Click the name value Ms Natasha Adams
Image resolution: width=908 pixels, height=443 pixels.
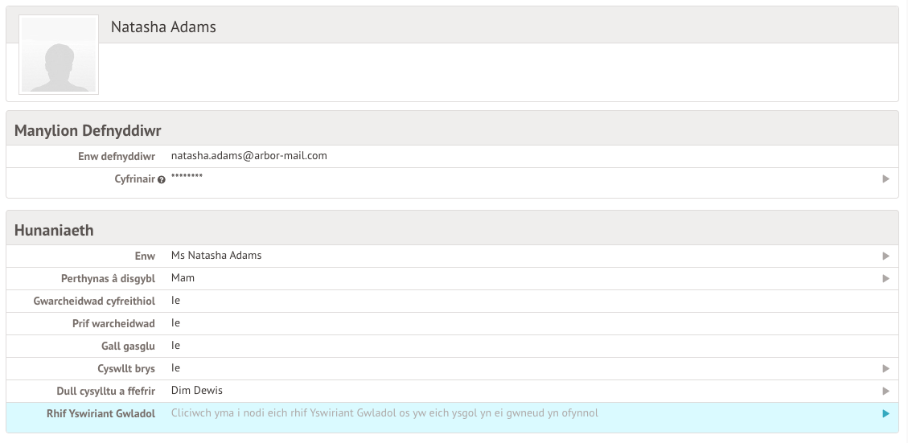pos(216,256)
